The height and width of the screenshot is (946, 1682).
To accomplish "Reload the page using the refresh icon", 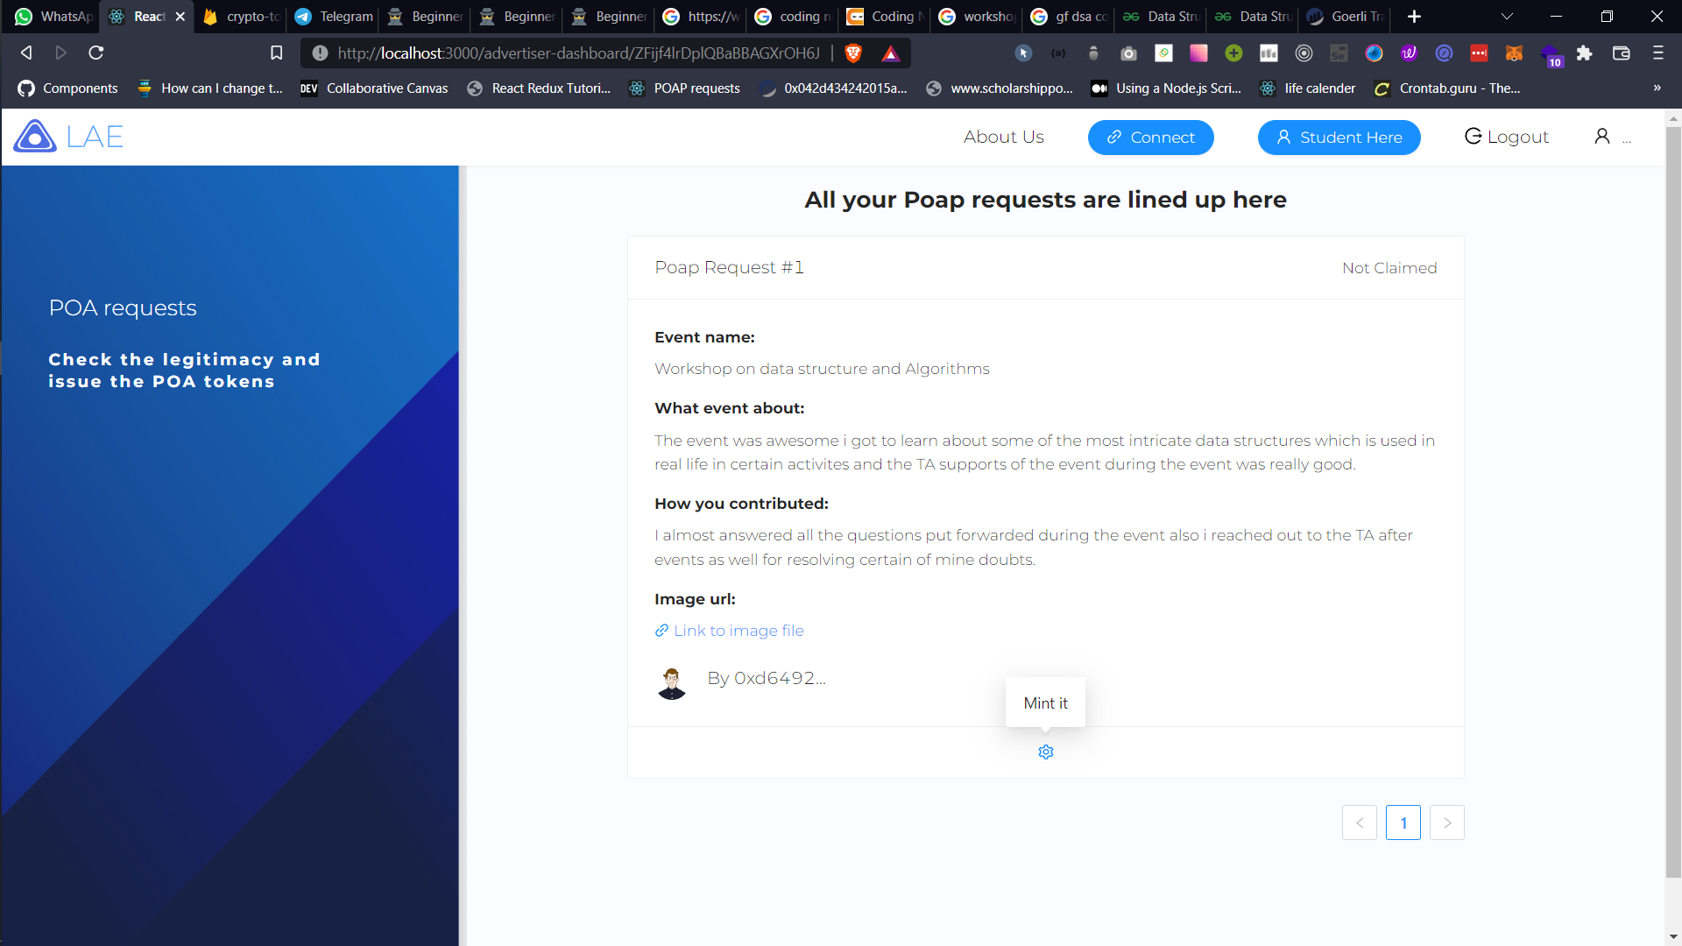I will coord(96,53).
